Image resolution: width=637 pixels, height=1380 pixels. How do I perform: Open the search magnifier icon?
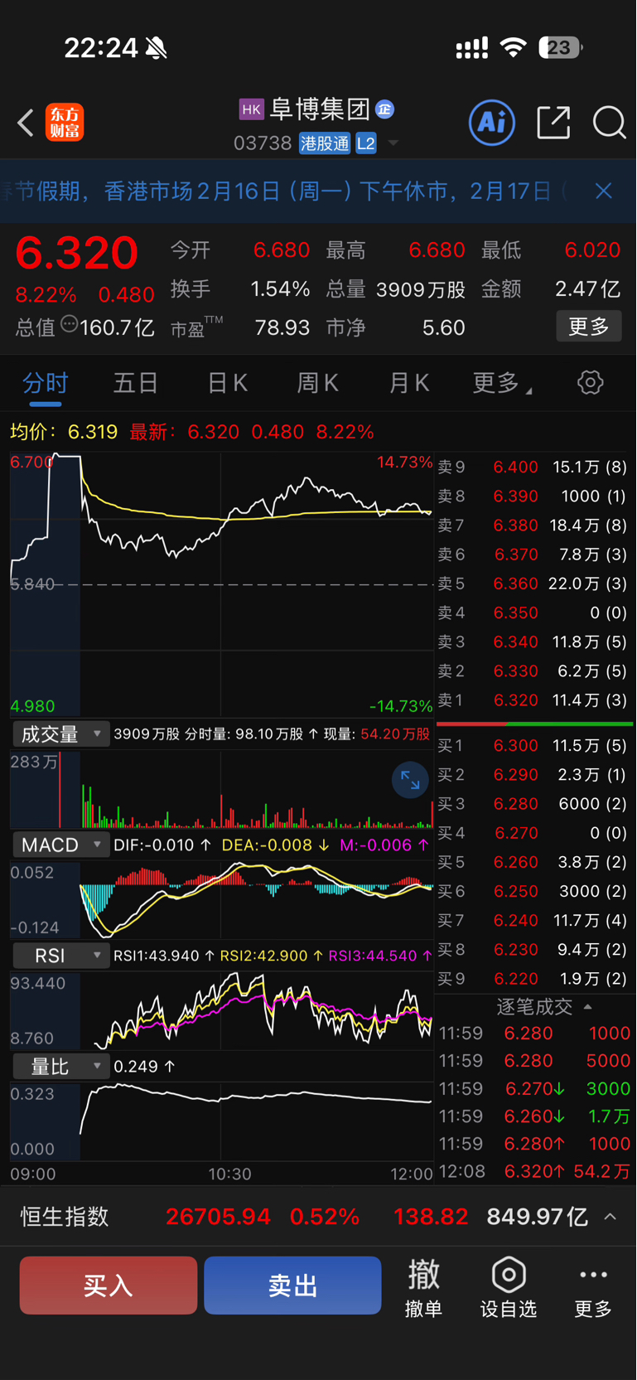tap(609, 123)
